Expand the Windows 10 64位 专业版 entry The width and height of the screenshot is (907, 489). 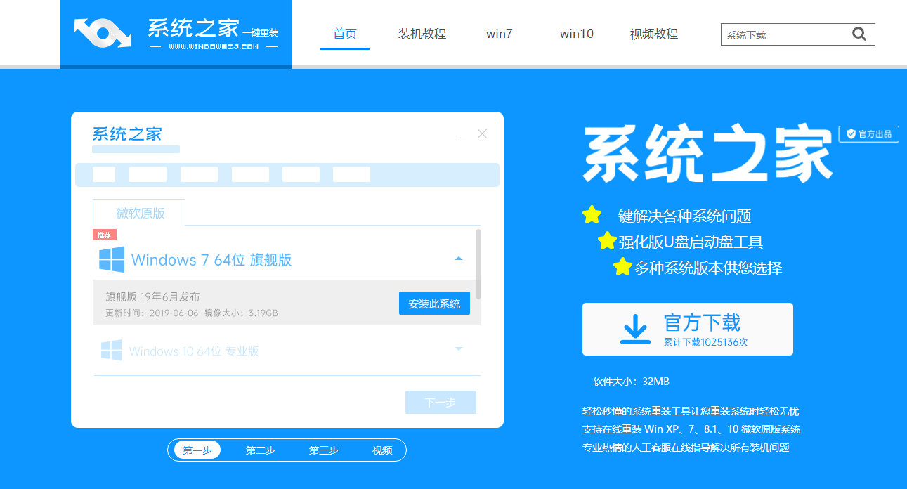459,349
